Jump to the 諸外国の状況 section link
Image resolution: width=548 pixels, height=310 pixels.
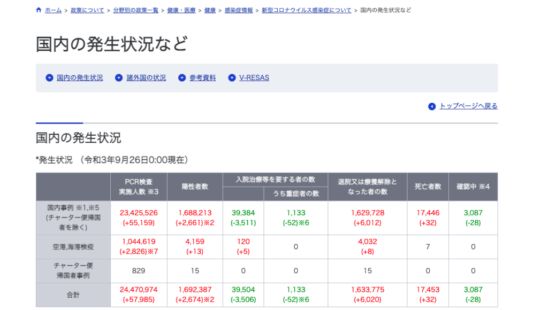[146, 78]
